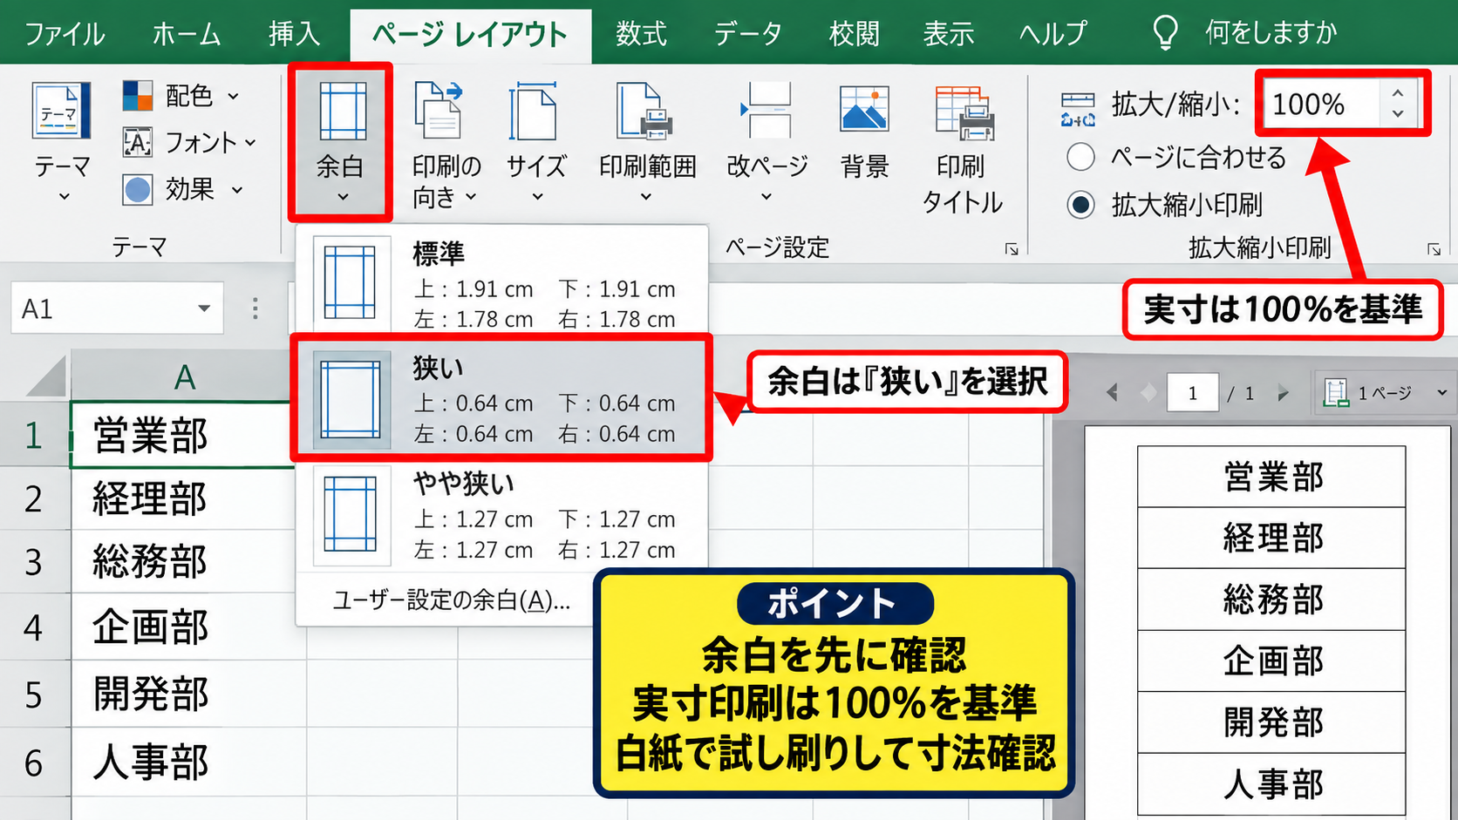Open the テーマ themes gallery
Image resolution: width=1458 pixels, height=820 pixels.
(x=62, y=142)
